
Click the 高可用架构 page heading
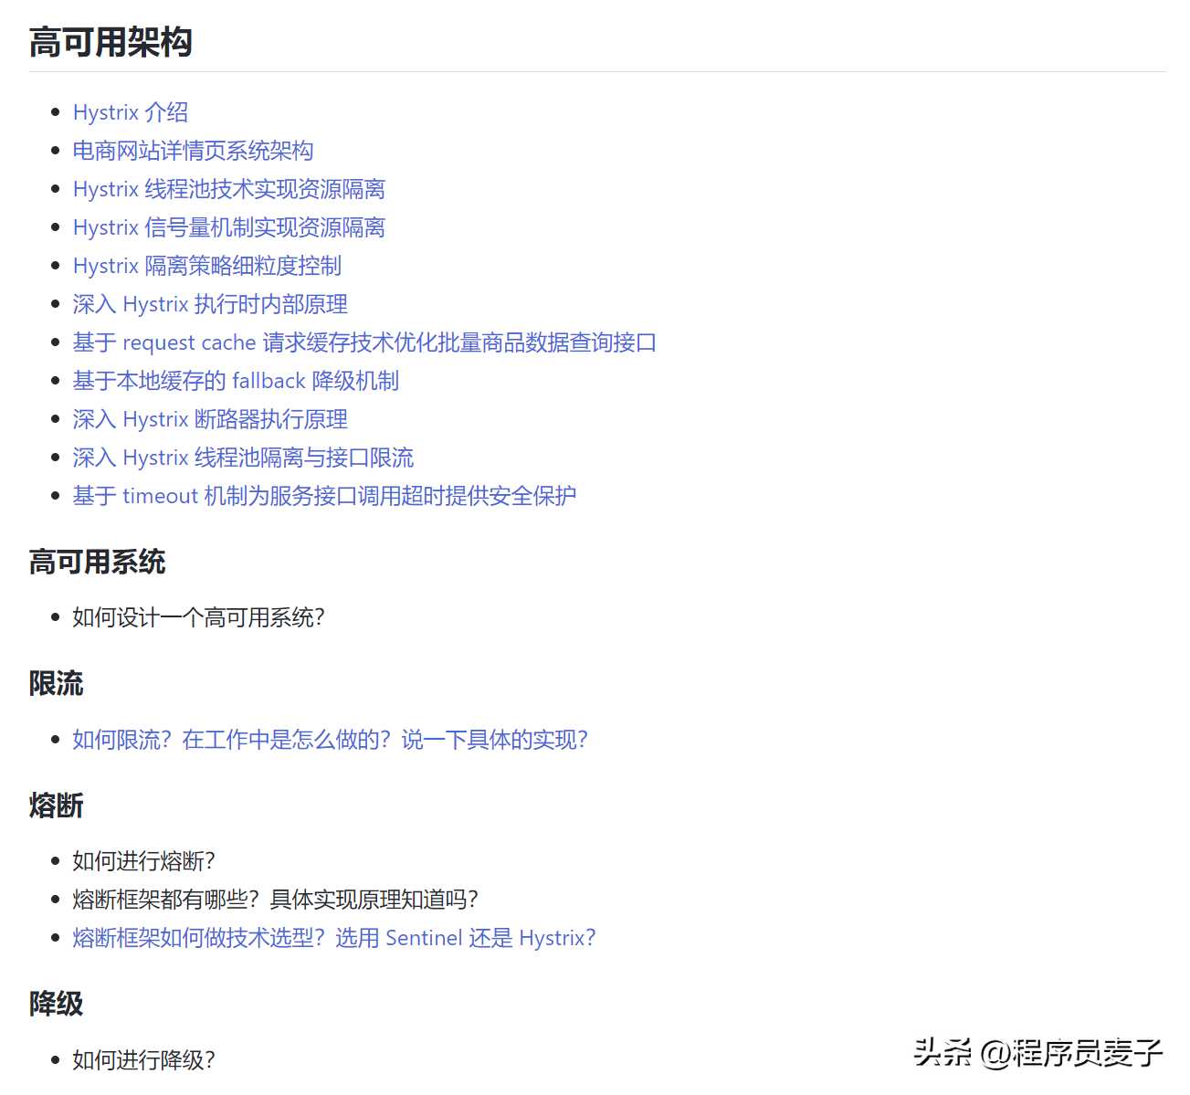click(x=111, y=42)
